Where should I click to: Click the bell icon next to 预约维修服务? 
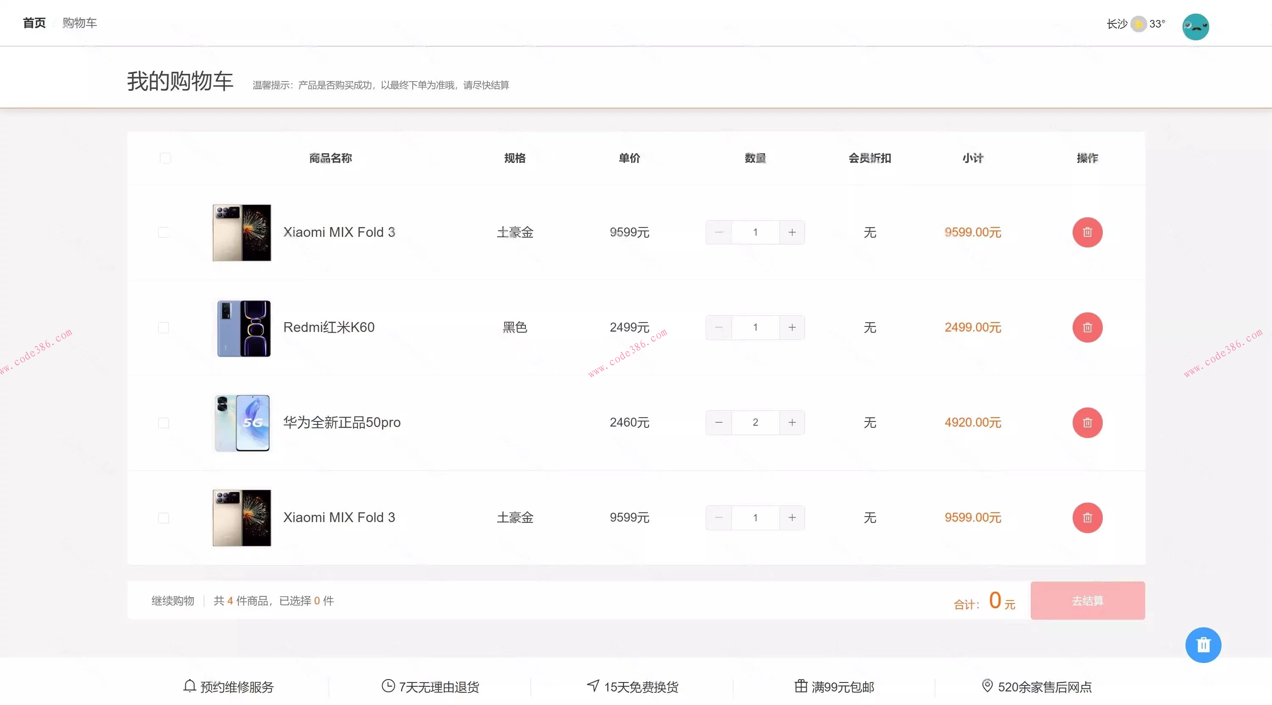[189, 686]
